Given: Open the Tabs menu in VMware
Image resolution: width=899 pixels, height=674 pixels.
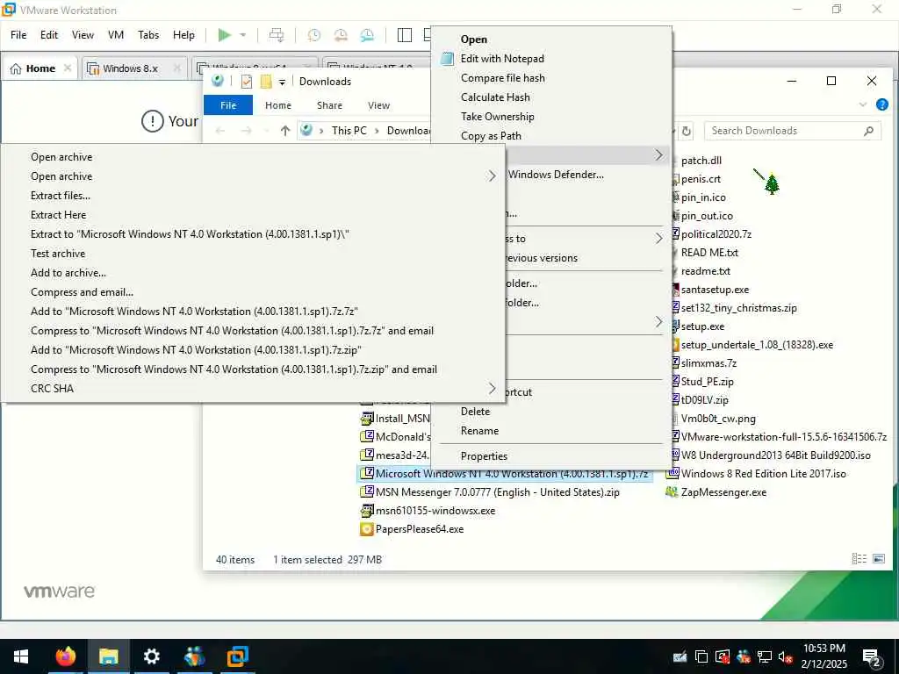Looking at the screenshot, I should point(148,35).
